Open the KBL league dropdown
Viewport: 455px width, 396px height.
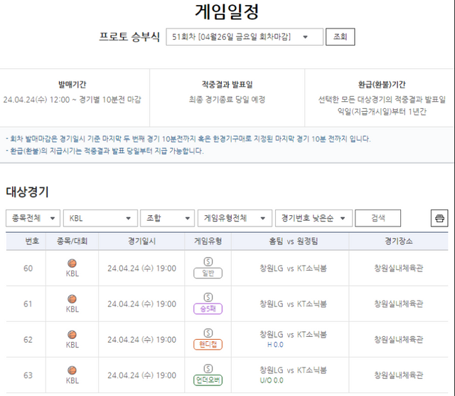point(100,218)
